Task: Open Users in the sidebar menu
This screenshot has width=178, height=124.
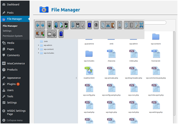Action: tap(10, 90)
